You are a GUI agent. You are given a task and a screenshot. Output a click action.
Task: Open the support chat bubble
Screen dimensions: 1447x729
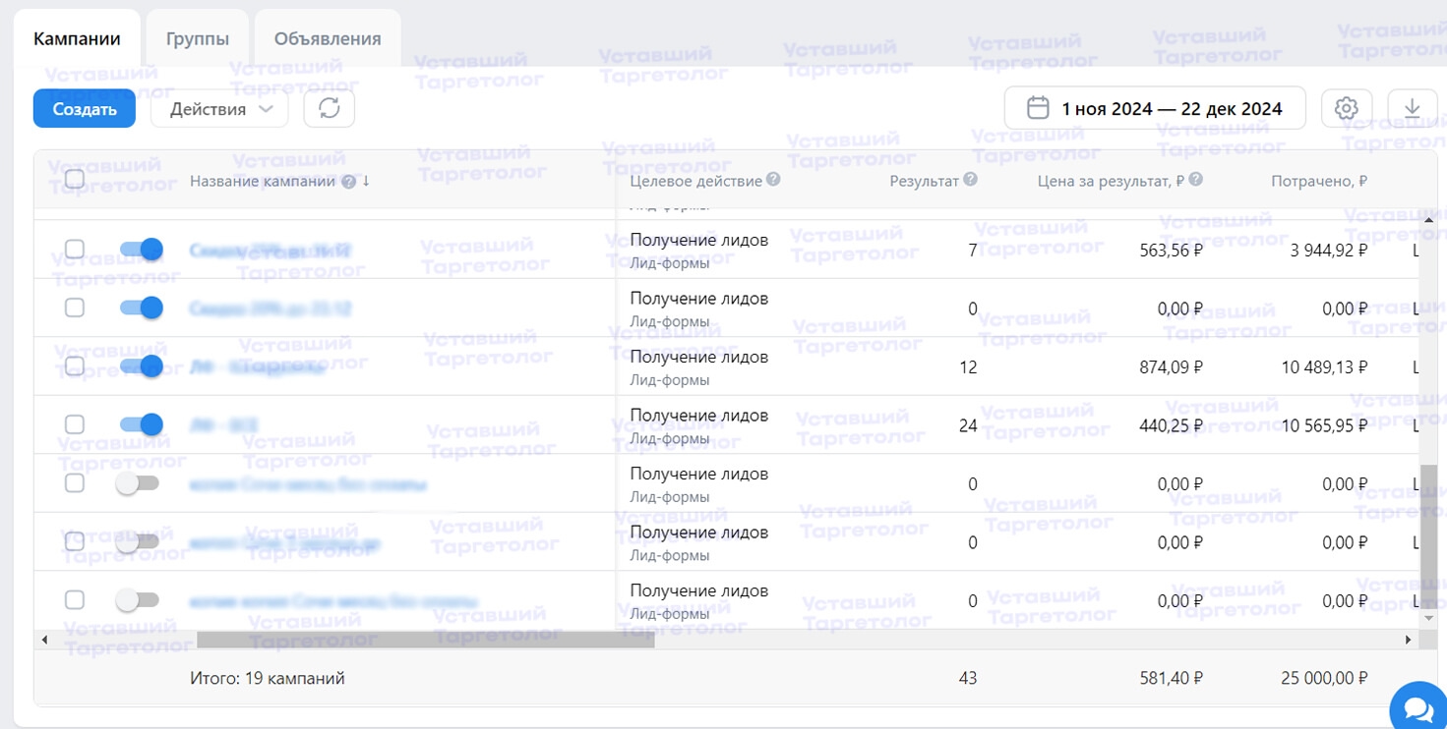coord(1417,705)
